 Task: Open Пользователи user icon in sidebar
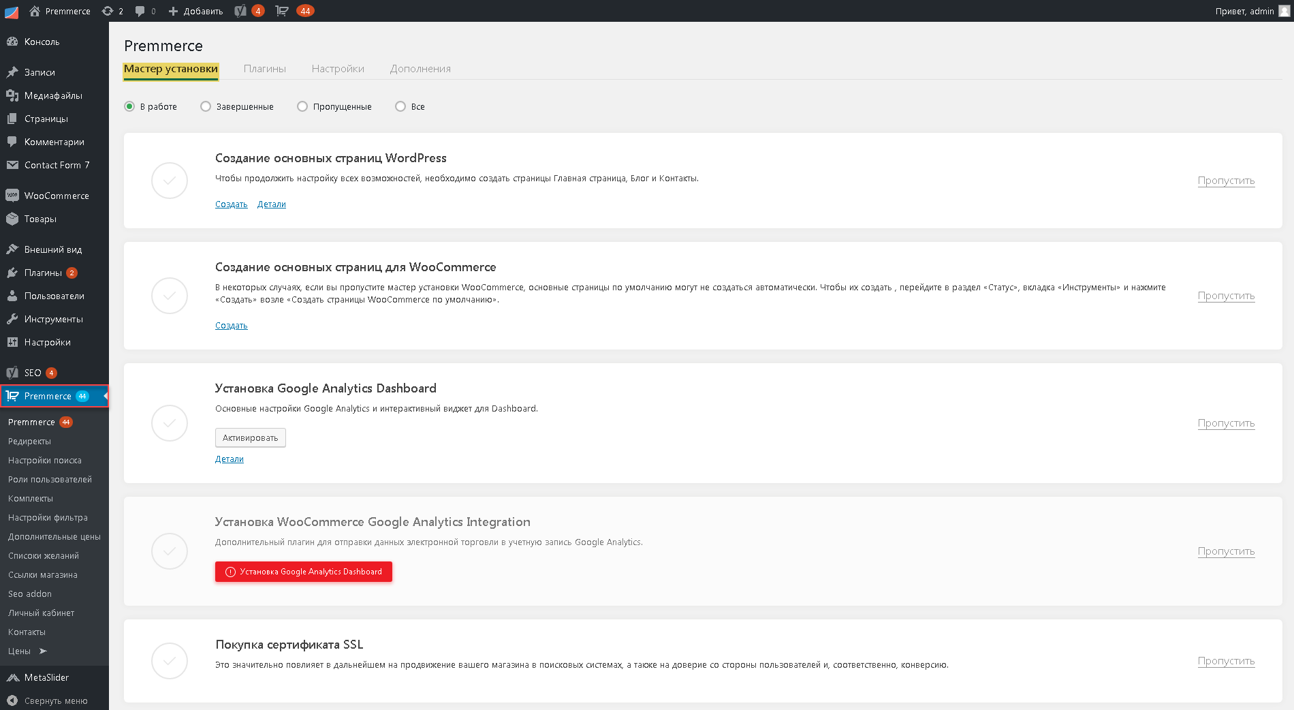12,296
